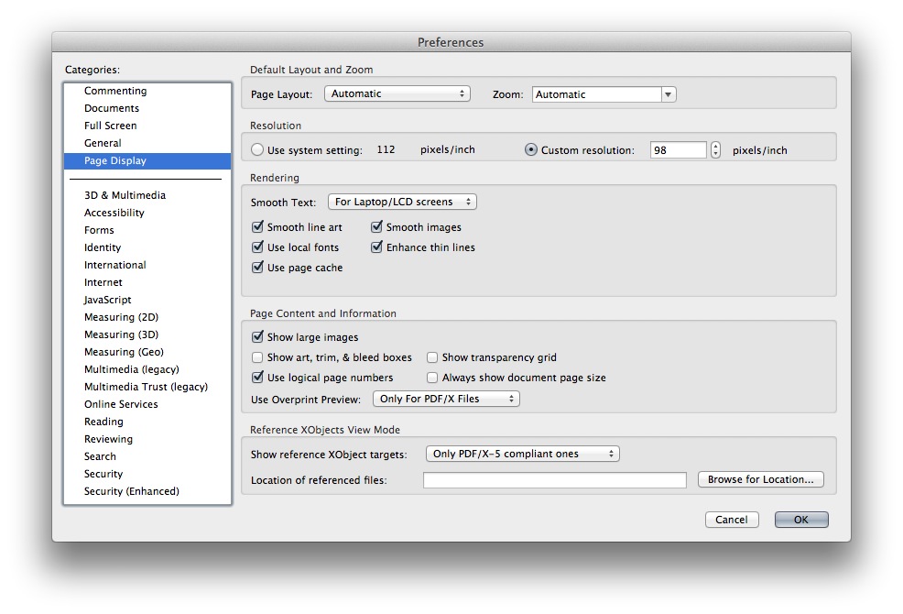Open the Use Overprint Preview dropdown
903x614 pixels.
[446, 398]
